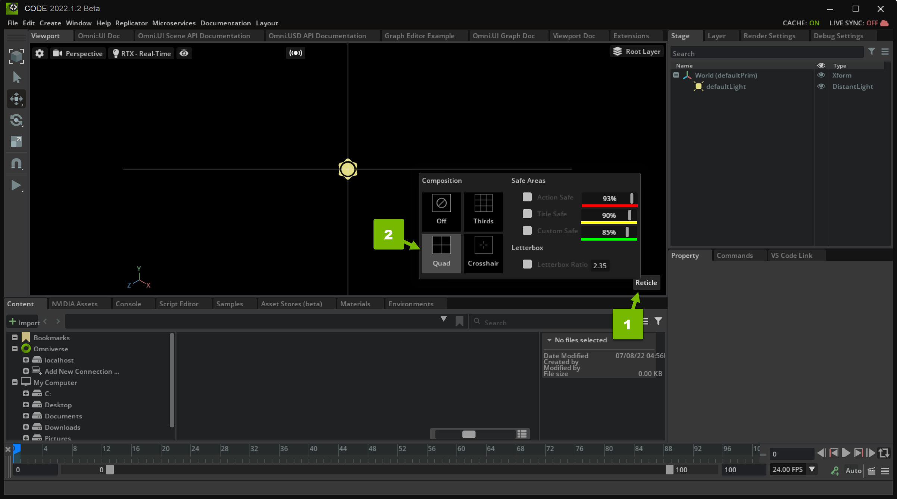Select Add New Connection entry
This screenshot has height=499, width=897.
coord(82,371)
